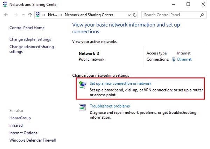This screenshot has height=149, width=210.
Task: Click the Ethernet connection link
Action: (184, 59)
